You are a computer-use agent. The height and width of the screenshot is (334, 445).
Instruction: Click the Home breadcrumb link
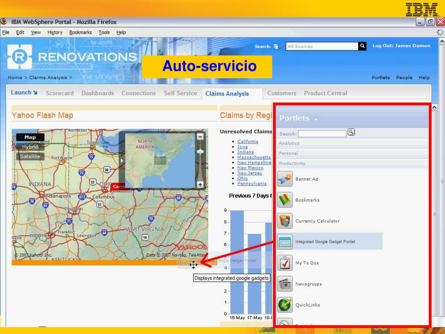point(15,77)
